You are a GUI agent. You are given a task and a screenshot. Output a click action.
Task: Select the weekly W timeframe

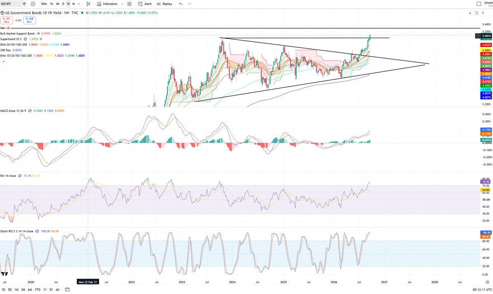point(68,4)
